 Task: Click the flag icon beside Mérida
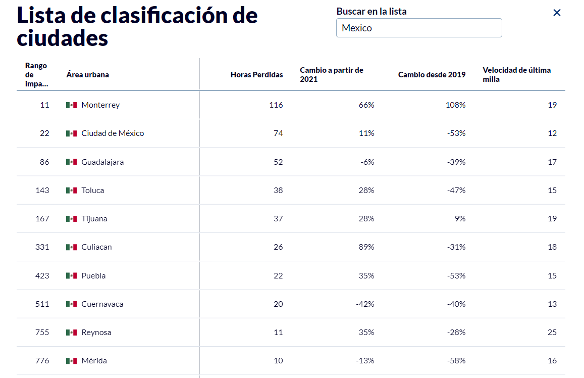pyautogui.click(x=71, y=361)
